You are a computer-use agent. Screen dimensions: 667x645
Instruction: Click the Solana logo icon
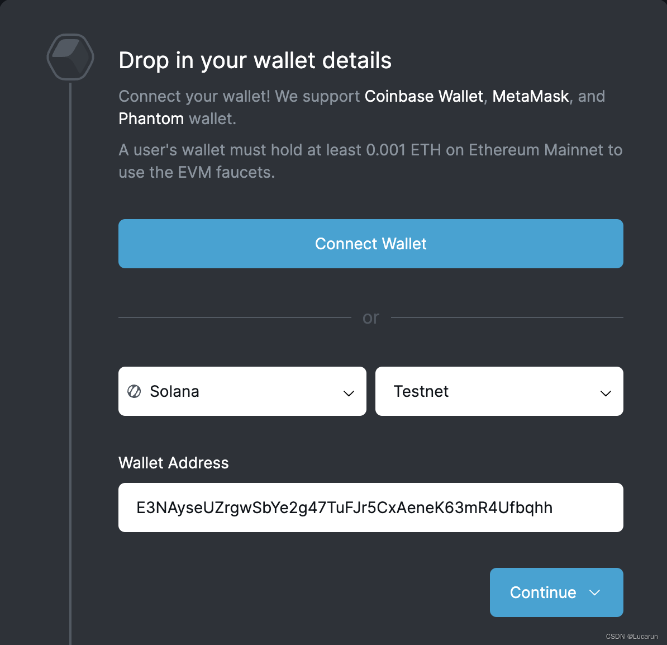click(x=134, y=391)
